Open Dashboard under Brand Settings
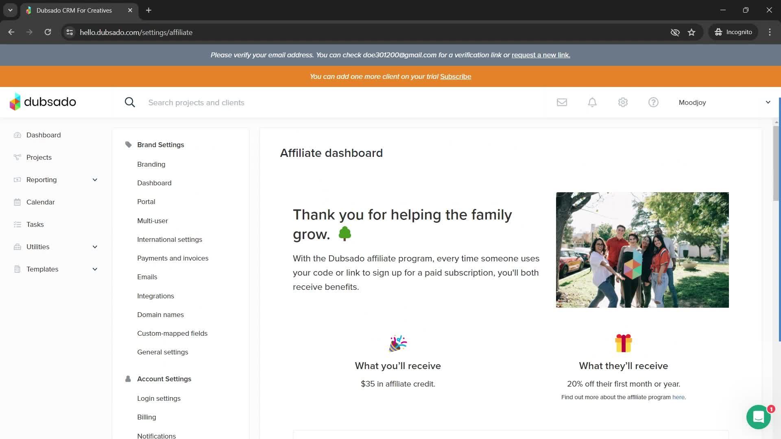This screenshot has width=781, height=439. tap(154, 183)
